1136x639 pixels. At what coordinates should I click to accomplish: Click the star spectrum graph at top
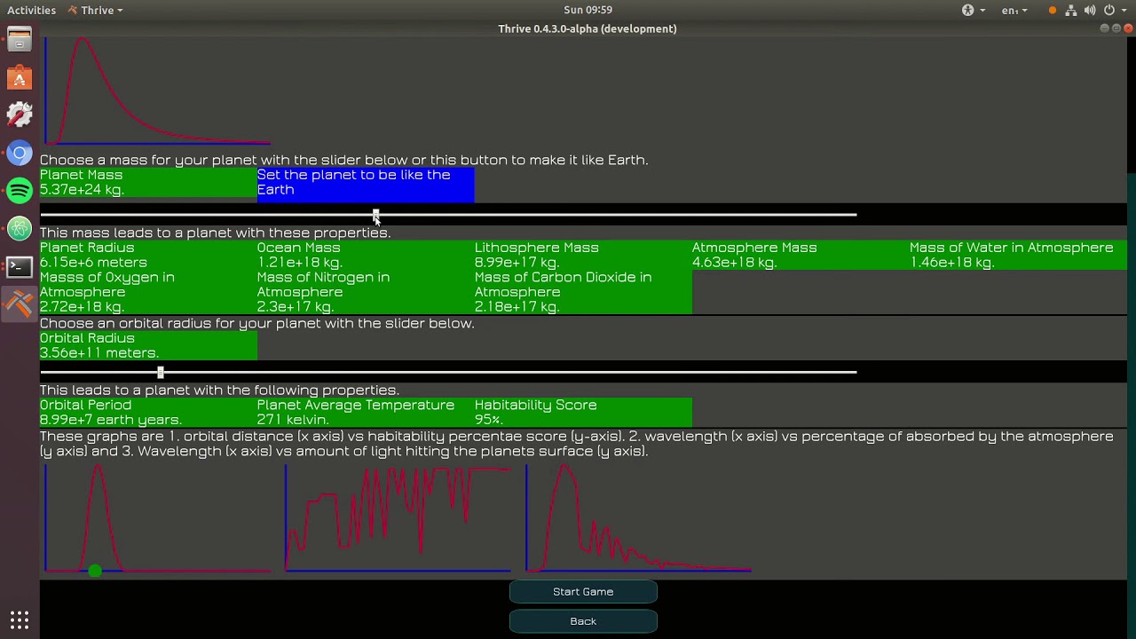(157, 91)
